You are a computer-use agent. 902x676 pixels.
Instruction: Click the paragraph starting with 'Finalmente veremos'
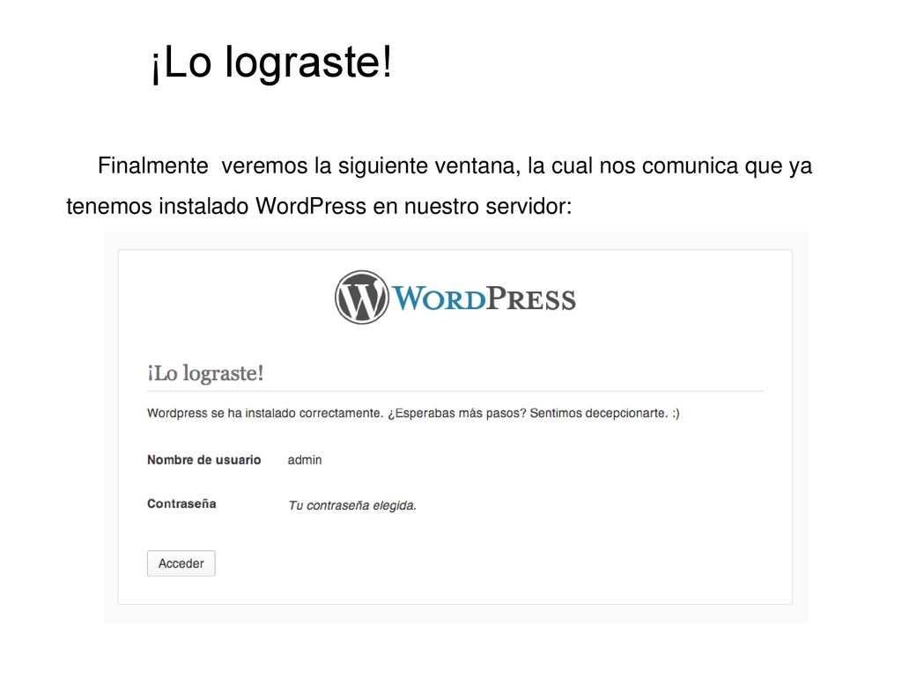pyautogui.click(x=439, y=186)
